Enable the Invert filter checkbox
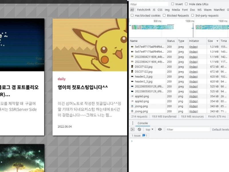The image size is (229, 172). tap(173, 4)
